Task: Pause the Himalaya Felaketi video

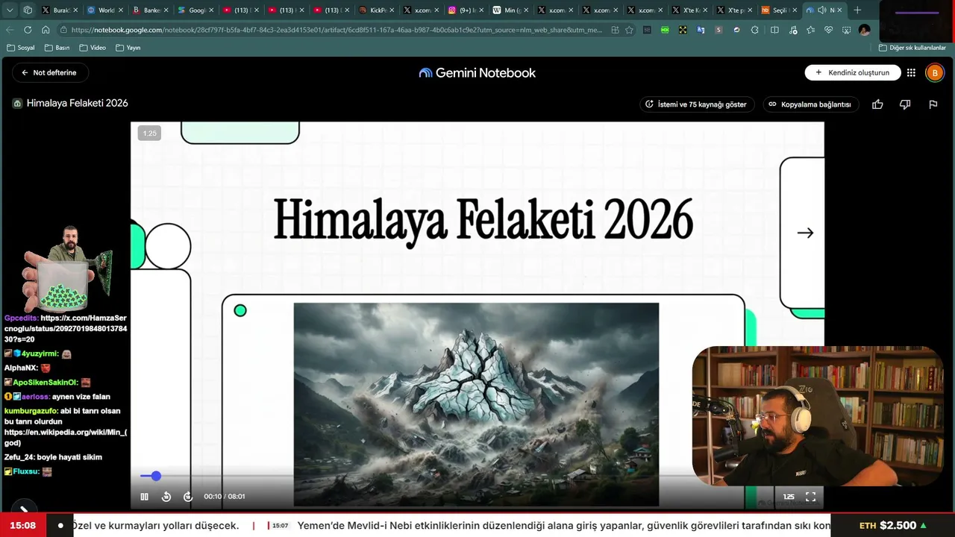Action: tap(145, 497)
